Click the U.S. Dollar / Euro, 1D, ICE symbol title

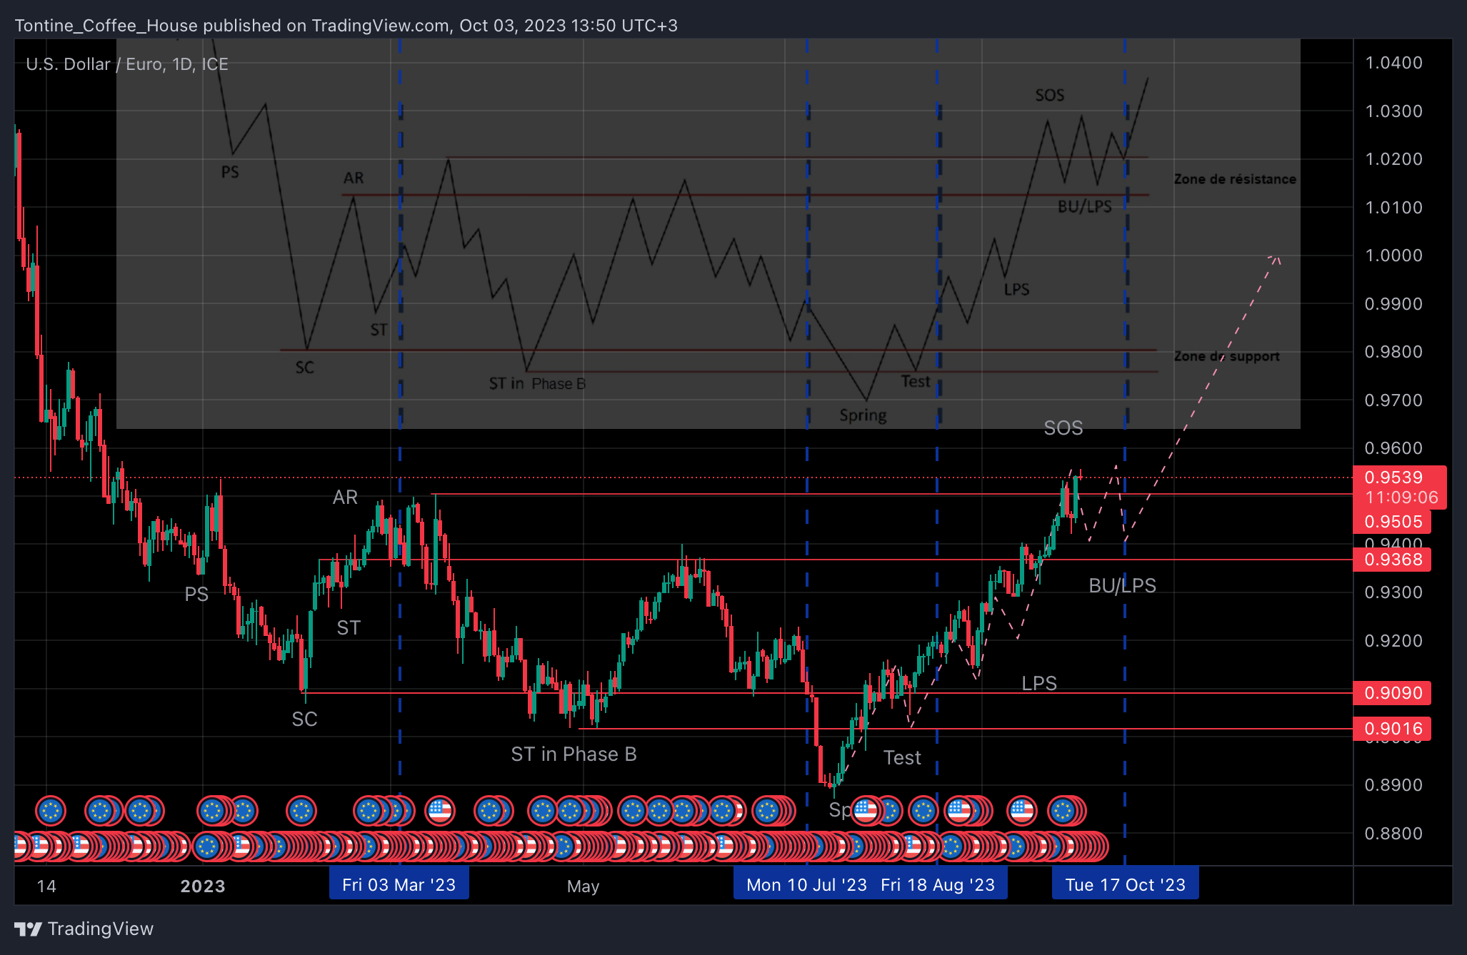coord(127,64)
